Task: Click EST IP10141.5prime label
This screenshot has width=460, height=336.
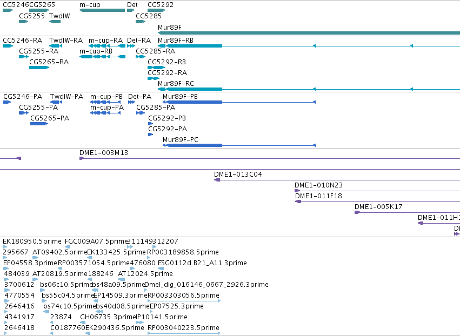Action: click(162, 317)
